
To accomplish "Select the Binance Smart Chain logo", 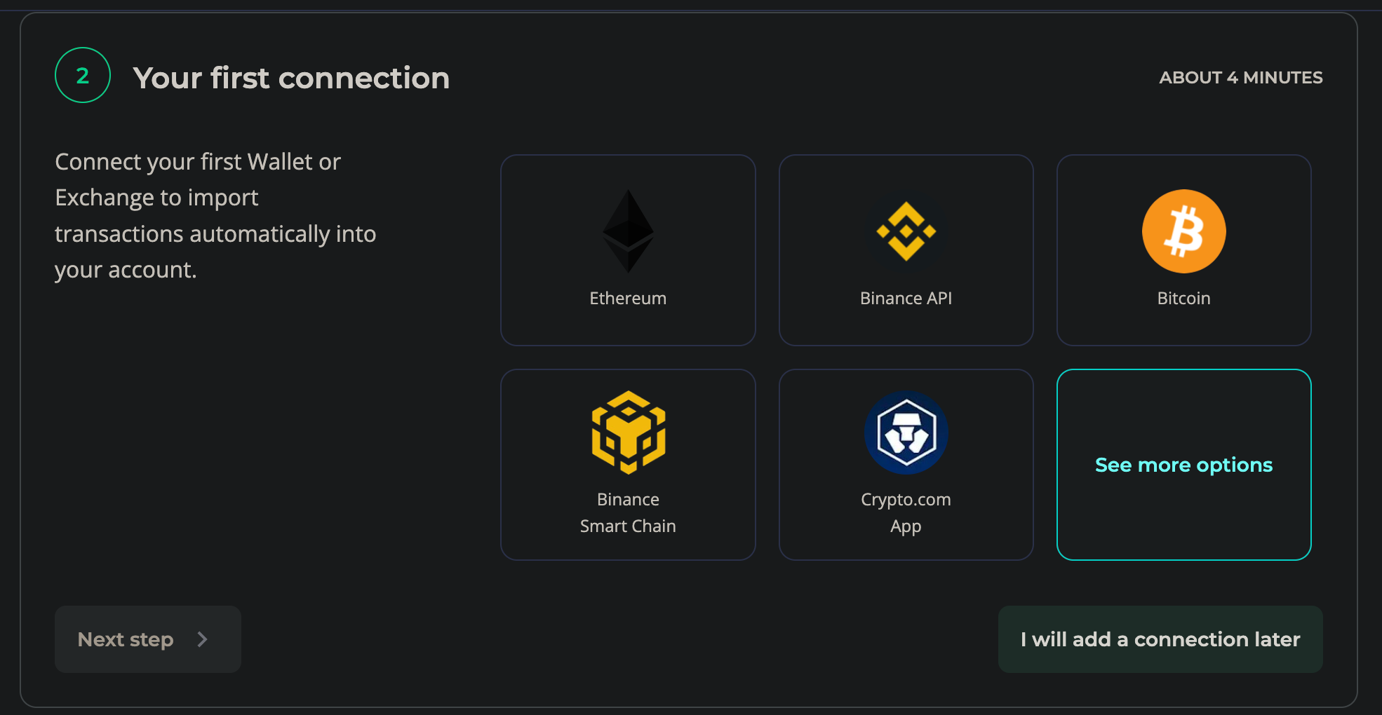I will pyautogui.click(x=628, y=433).
